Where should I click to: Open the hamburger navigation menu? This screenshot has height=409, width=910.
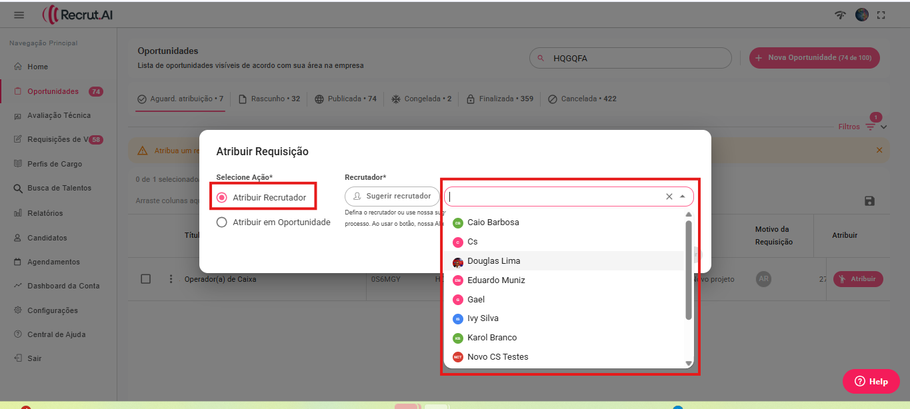click(19, 15)
